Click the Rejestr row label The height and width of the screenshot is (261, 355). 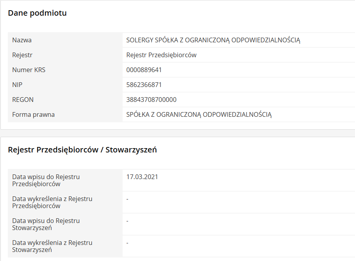22,55
